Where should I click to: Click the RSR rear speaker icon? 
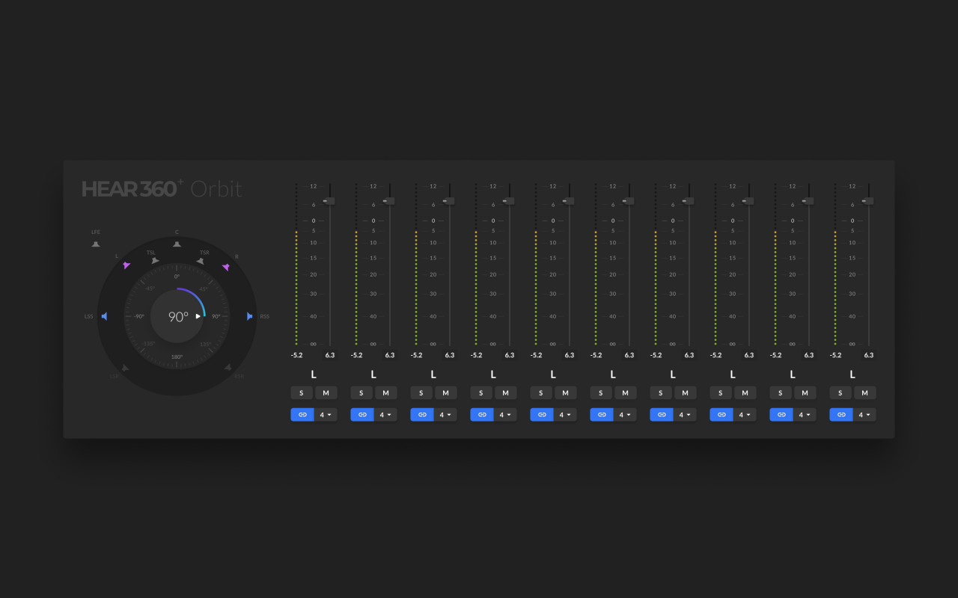tap(228, 368)
